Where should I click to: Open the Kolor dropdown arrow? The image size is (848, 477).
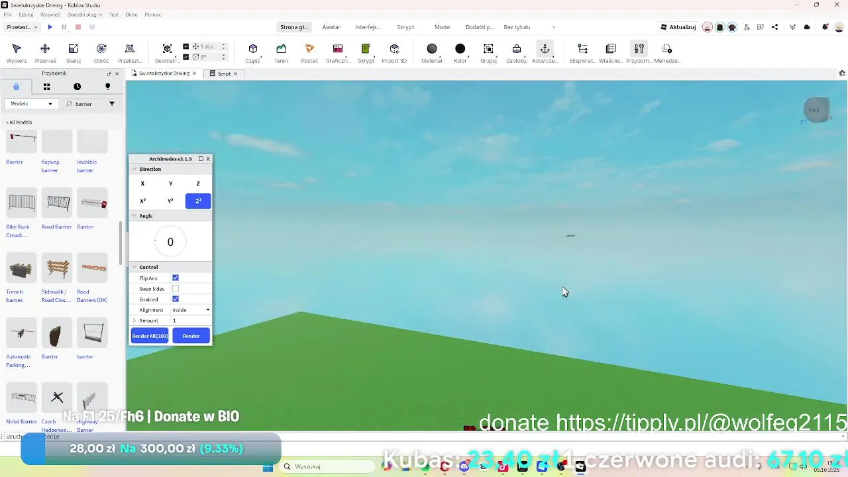[x=468, y=58]
